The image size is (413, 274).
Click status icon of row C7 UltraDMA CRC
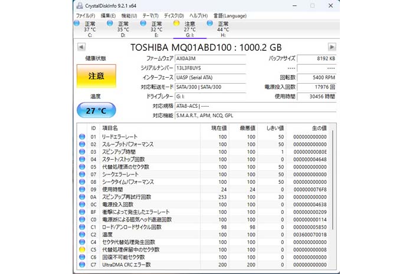(82, 265)
